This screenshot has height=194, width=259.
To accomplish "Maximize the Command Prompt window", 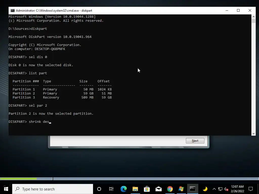I will pos(238,11).
